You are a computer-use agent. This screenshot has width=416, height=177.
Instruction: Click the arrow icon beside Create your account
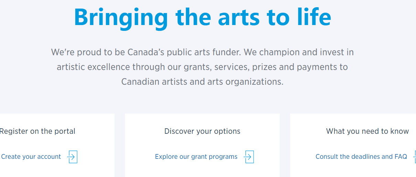coord(72,157)
